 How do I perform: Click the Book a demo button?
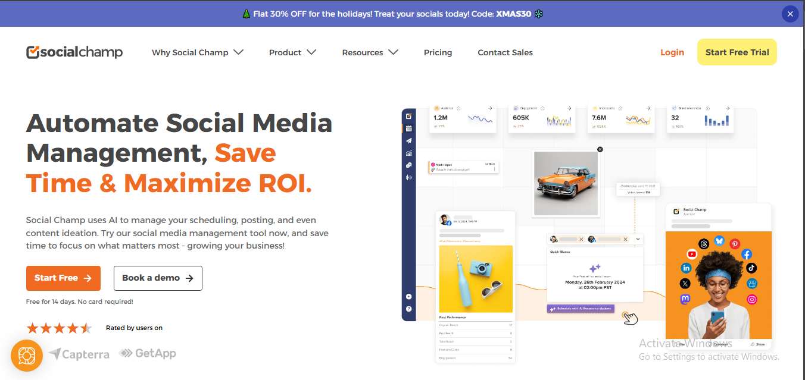point(158,278)
